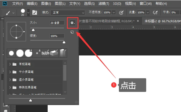Expand the 特殊效果画笔 folder
The image size is (181, 112).
(10, 87)
